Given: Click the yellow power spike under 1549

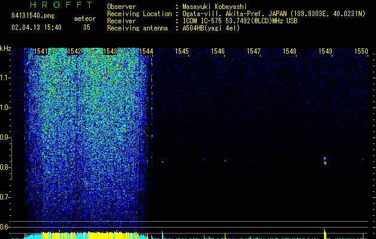Looking at the screenshot, I should (x=325, y=234).
